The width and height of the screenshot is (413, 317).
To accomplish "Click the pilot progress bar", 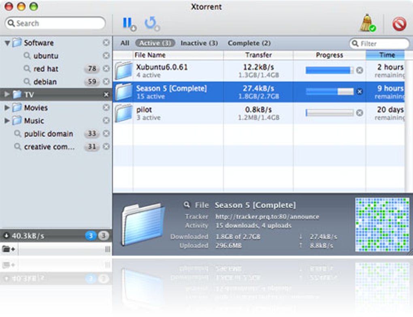I will [x=330, y=113].
